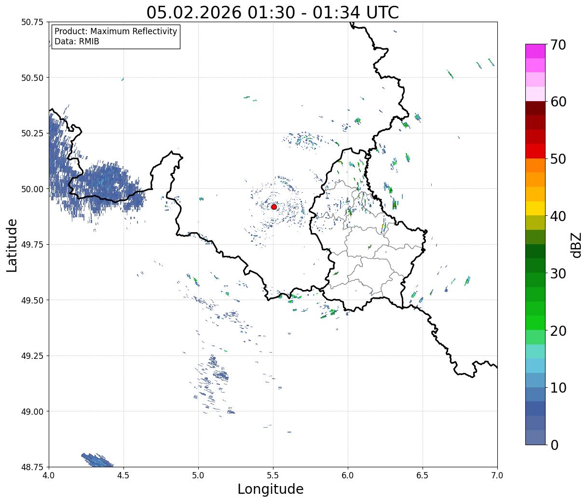The width and height of the screenshot is (588, 501).
Task: Click latitude tick label 49.75
Action: tap(32, 245)
